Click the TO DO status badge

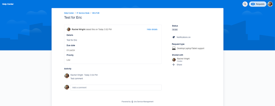click(175, 30)
